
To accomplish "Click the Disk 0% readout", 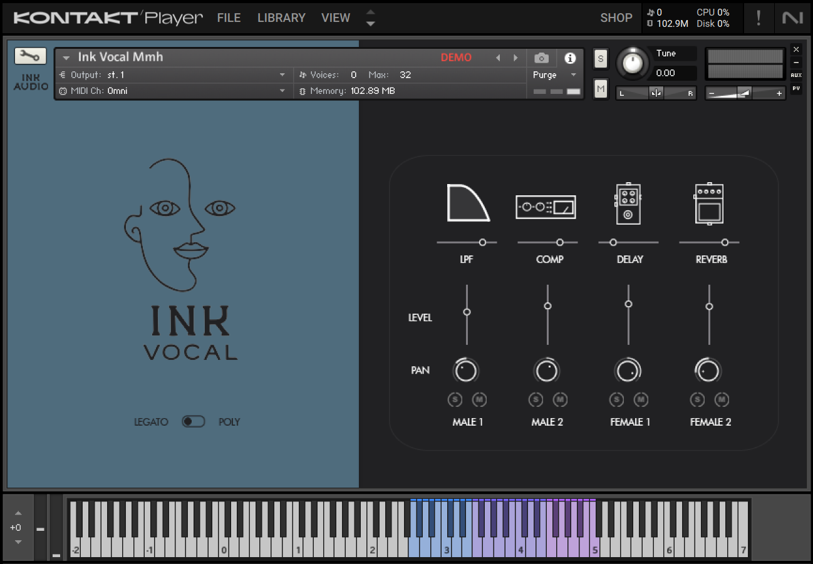I will point(713,24).
